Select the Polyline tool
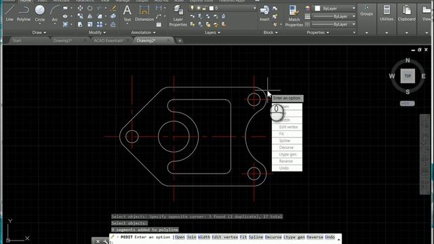Image resolution: width=434 pixels, height=244 pixels. point(24,14)
